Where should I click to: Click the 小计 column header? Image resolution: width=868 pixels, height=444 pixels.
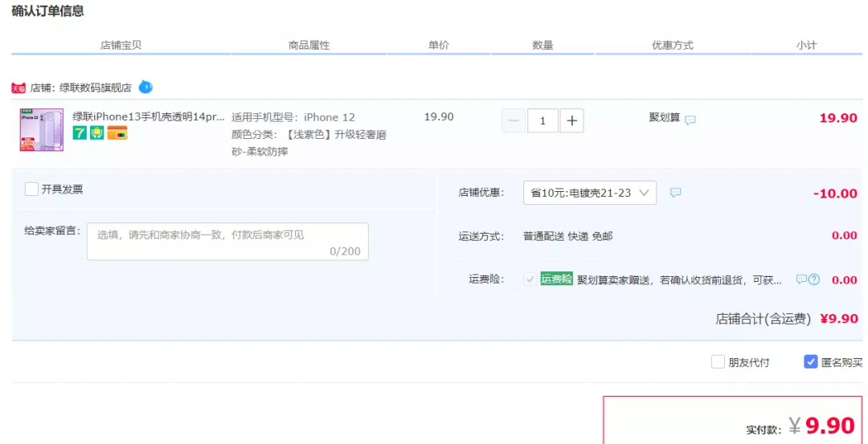pos(806,45)
